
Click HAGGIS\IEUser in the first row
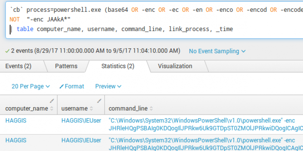[x=81, y=121]
